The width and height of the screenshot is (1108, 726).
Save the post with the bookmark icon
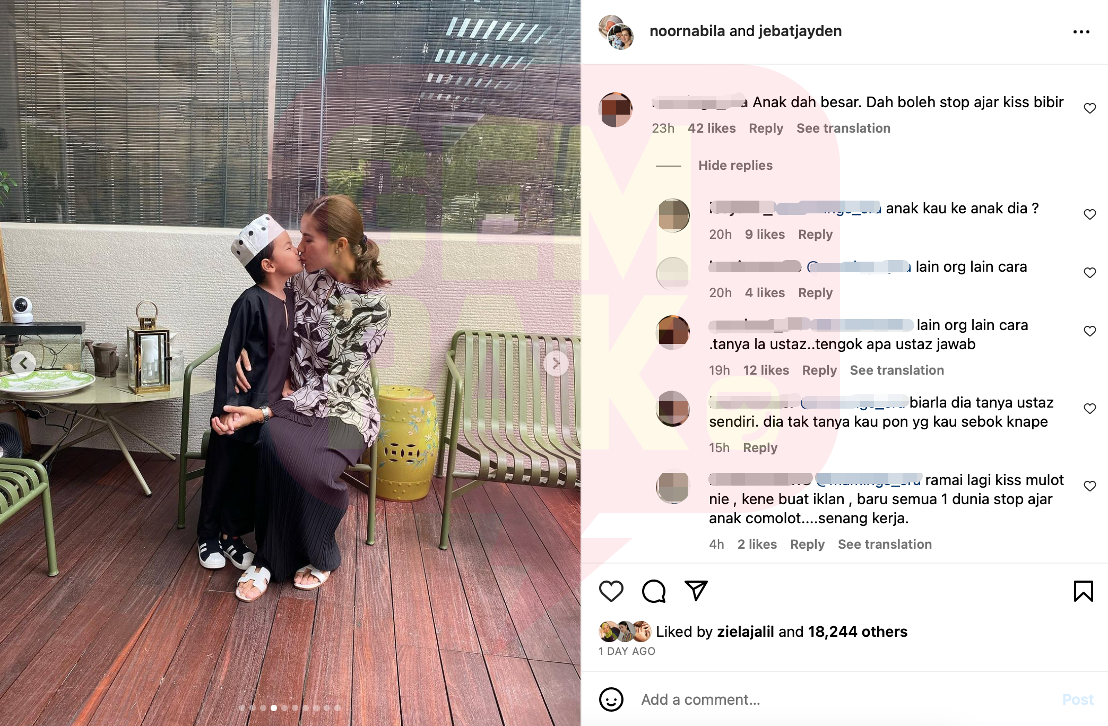tap(1083, 591)
